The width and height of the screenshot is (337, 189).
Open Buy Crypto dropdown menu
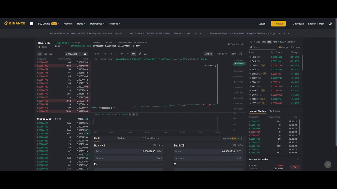click(x=48, y=24)
